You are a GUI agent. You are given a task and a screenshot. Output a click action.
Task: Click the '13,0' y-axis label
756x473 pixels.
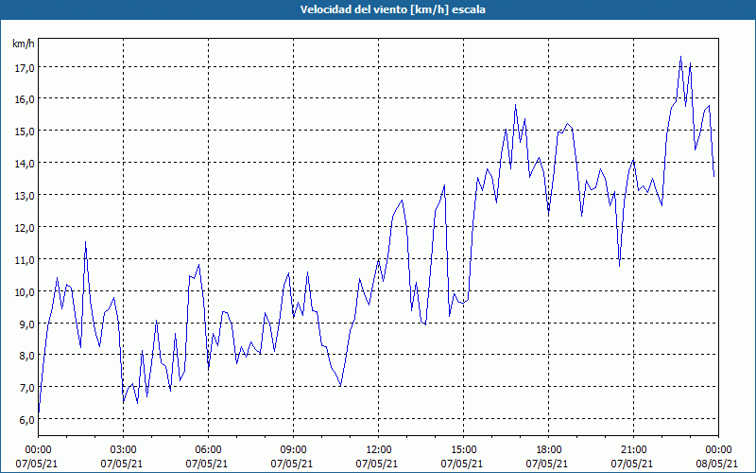click(25, 196)
